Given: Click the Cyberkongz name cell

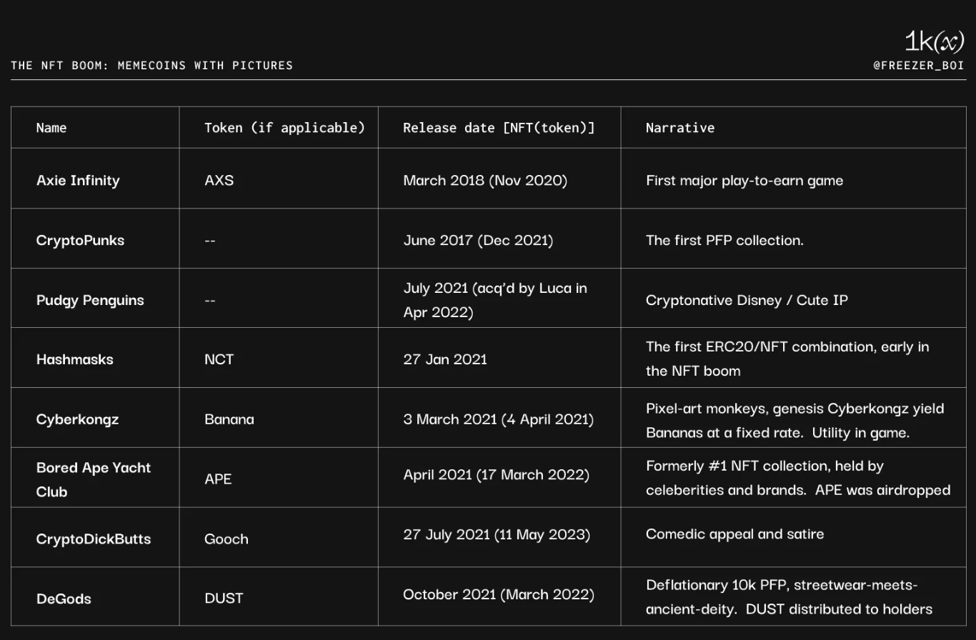Looking at the screenshot, I should coord(77,419).
